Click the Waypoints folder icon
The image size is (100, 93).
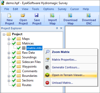pos(19,67)
